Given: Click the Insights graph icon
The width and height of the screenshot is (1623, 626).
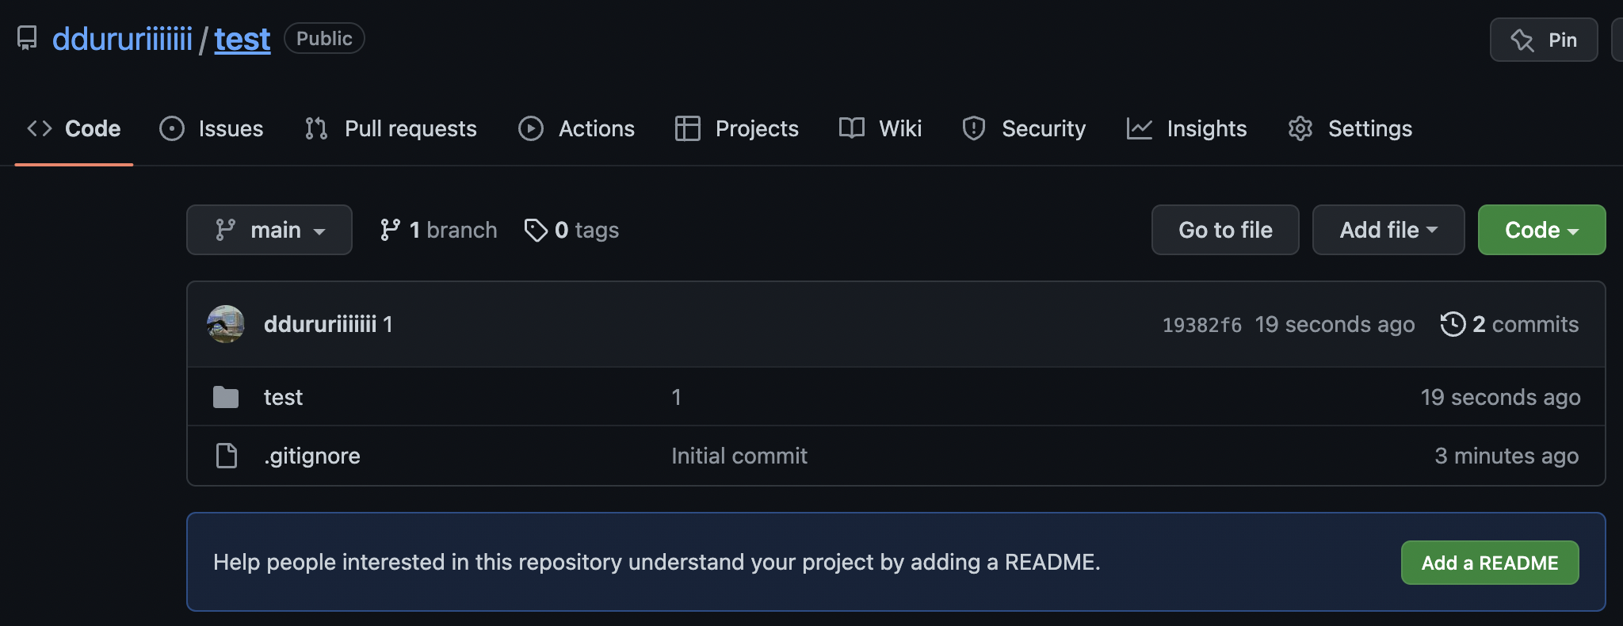Looking at the screenshot, I should [x=1140, y=128].
